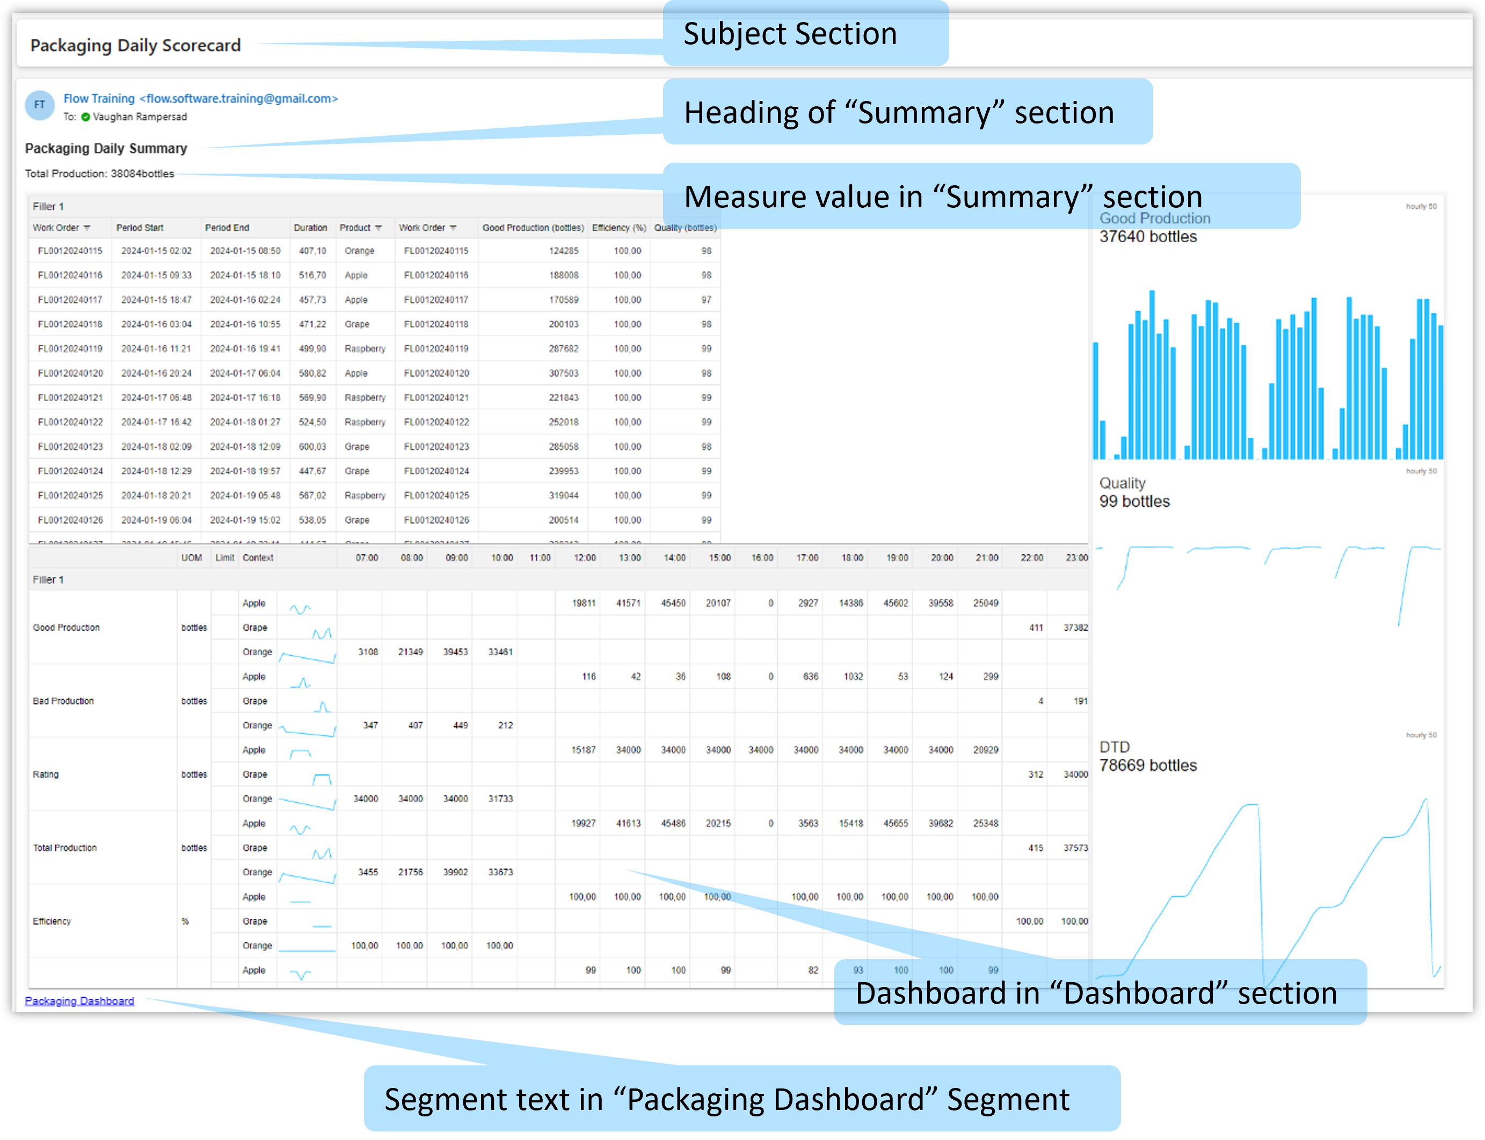
Task: Open filter icon on Work Order column beside Product
Action: tap(453, 228)
